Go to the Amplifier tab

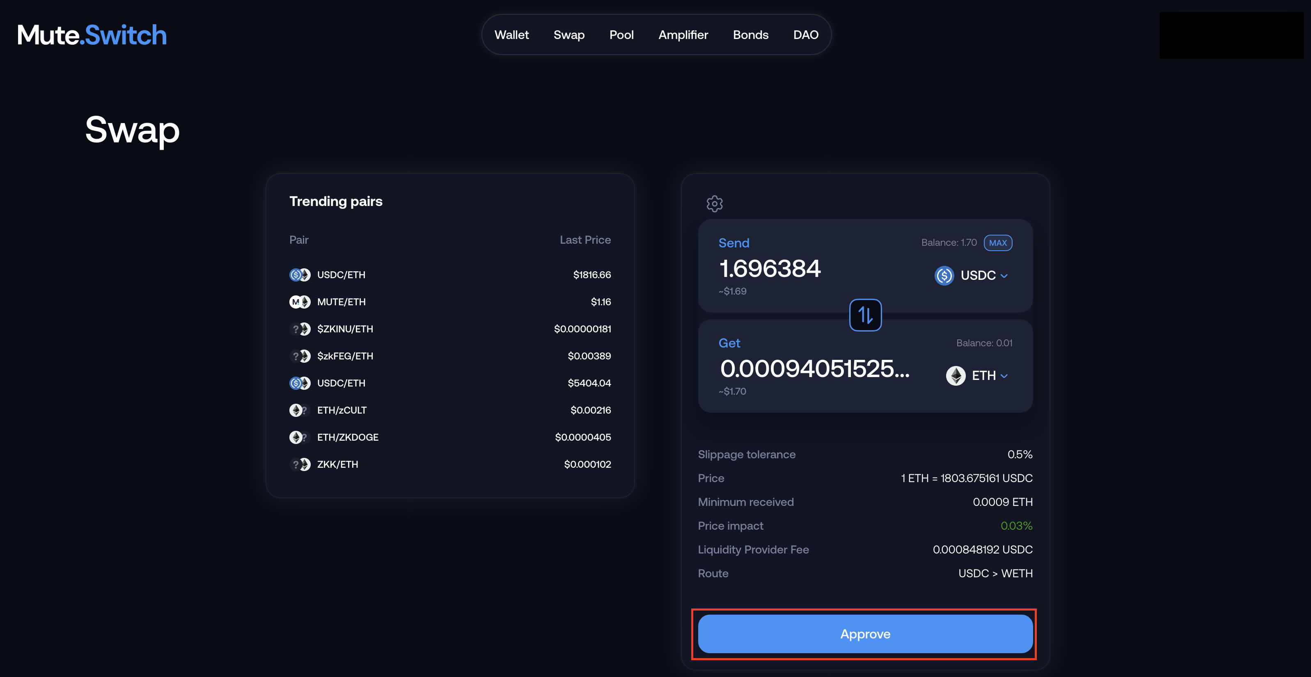click(683, 35)
